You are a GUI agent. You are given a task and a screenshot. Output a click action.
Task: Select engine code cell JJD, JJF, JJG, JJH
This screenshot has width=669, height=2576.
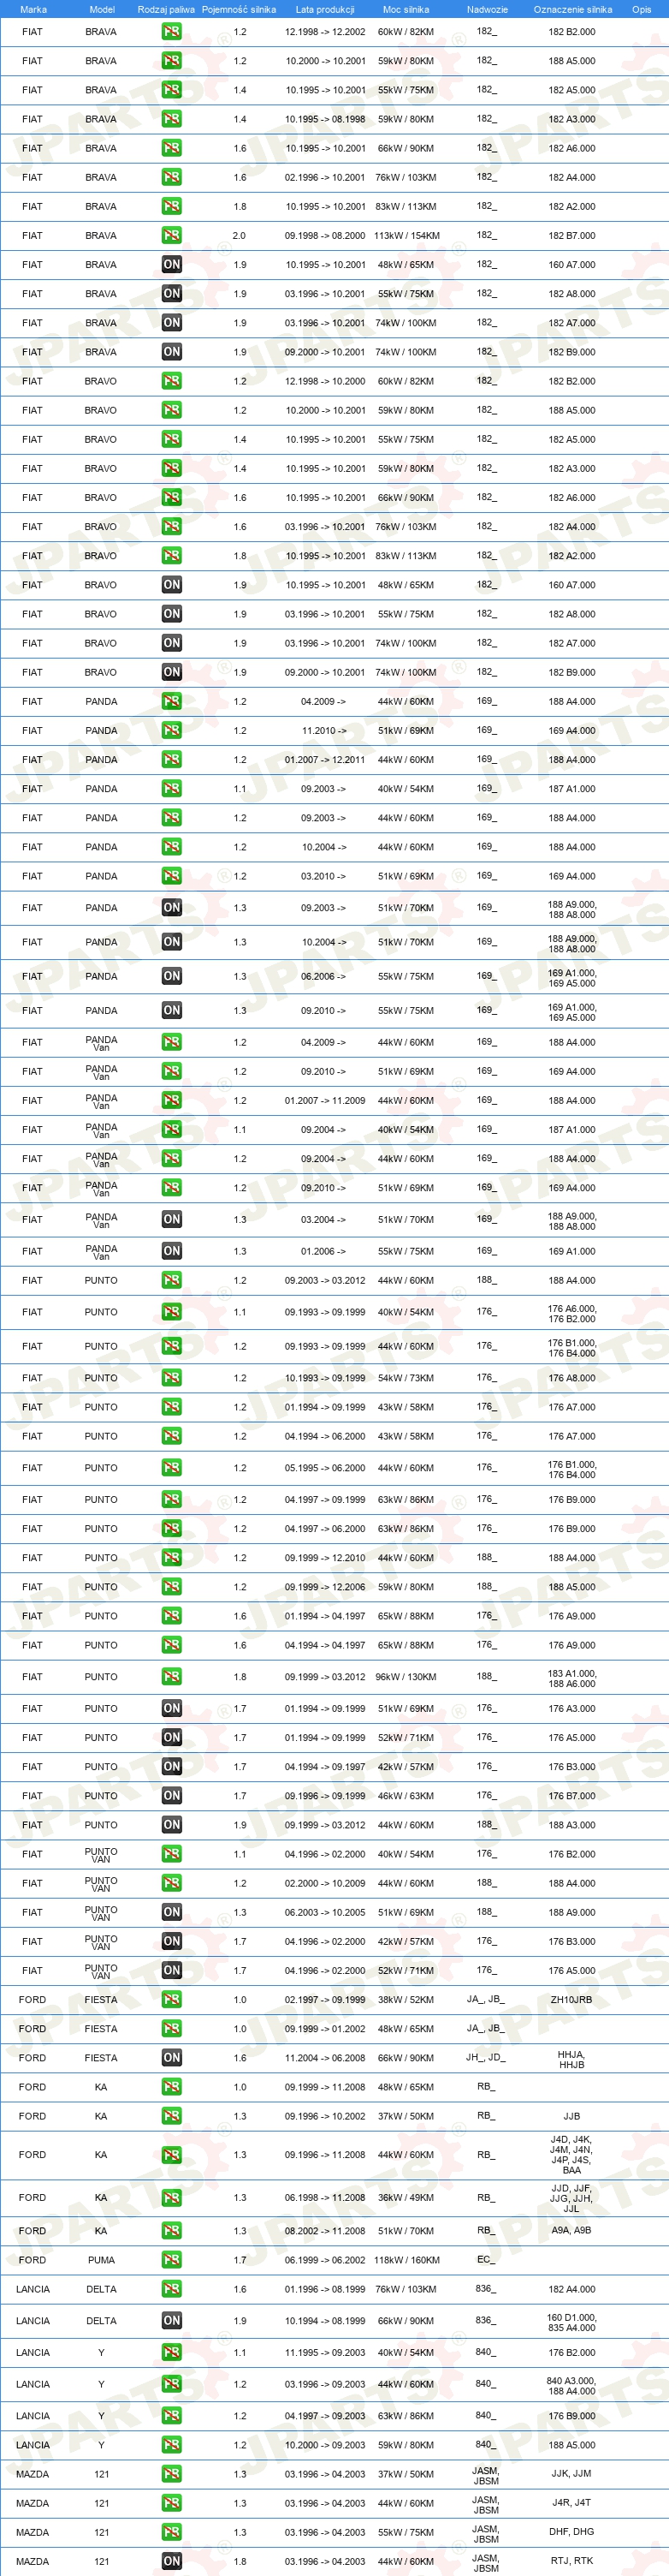pos(571,2197)
